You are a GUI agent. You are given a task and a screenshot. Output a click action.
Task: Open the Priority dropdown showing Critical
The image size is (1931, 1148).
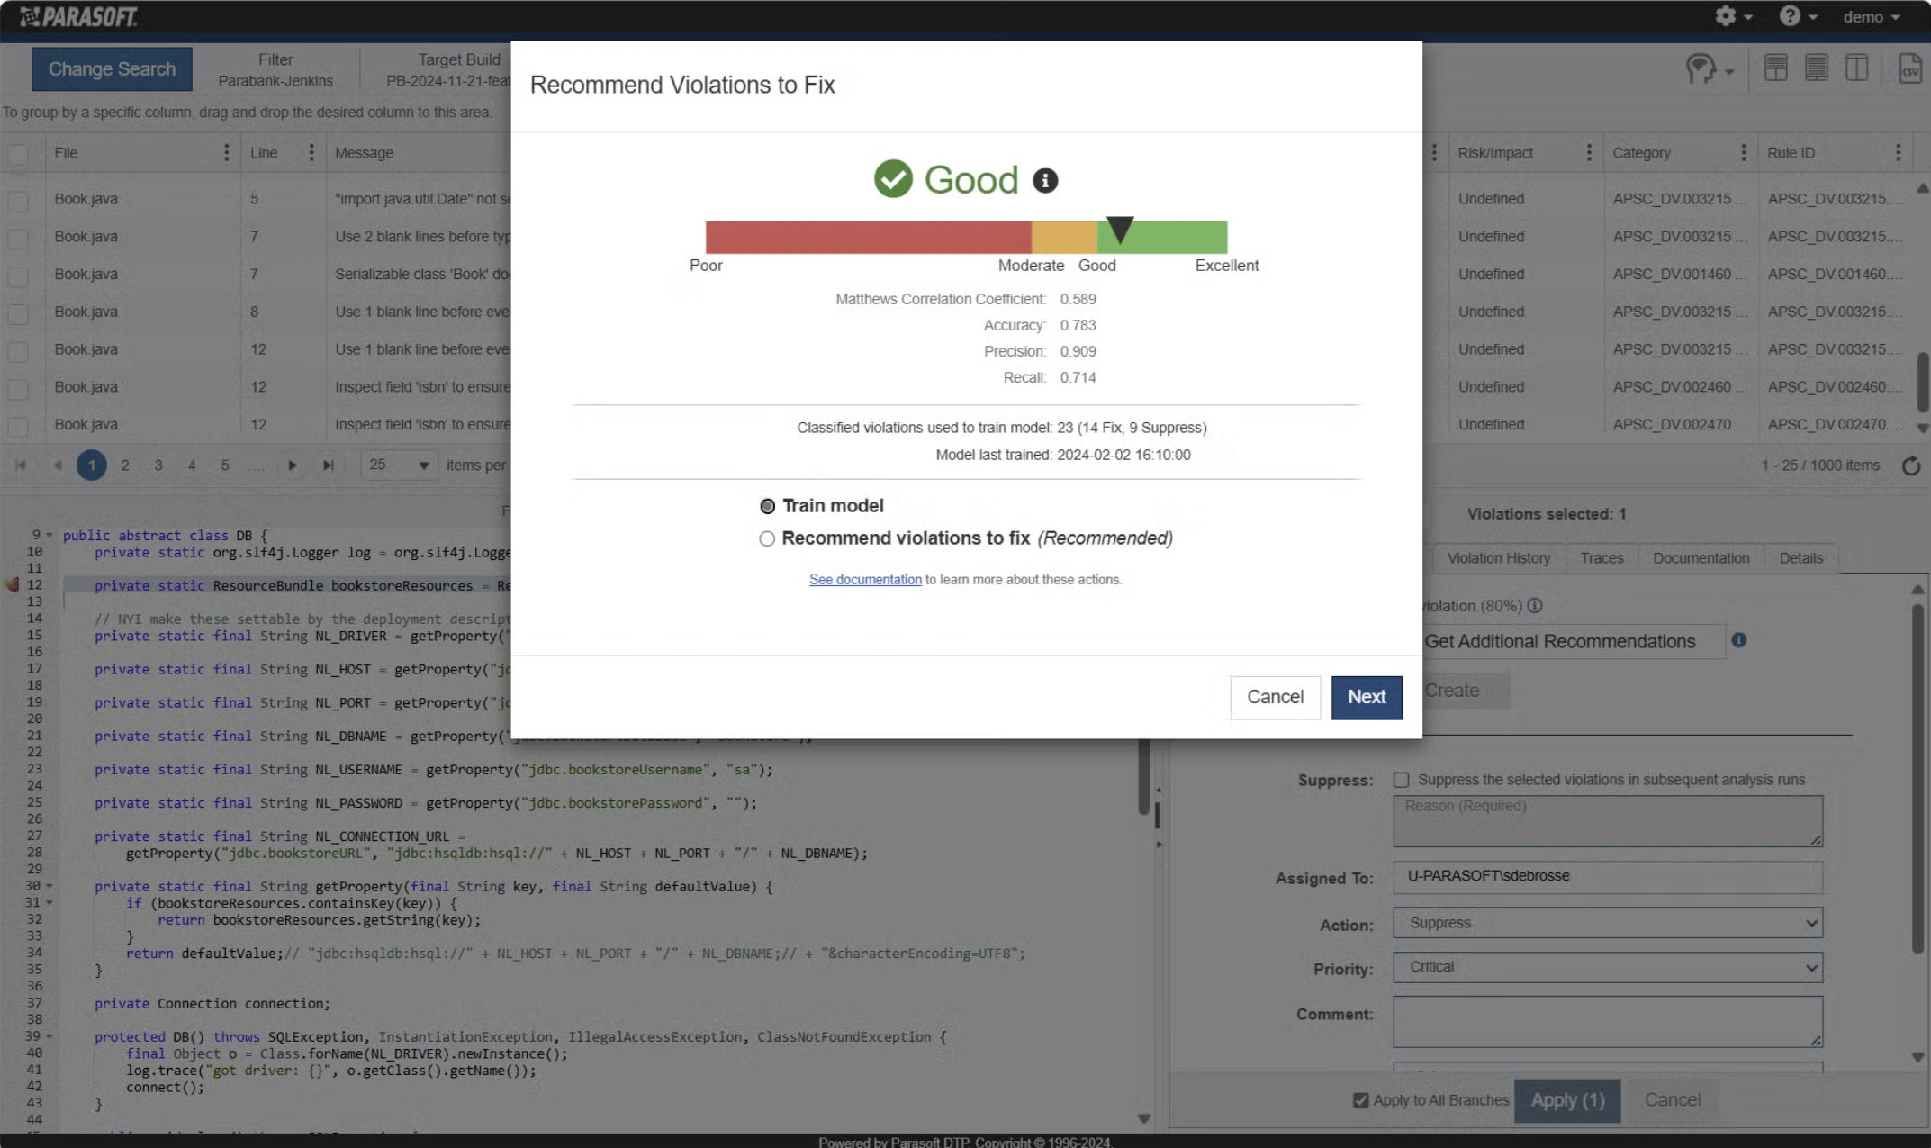coord(1607,967)
